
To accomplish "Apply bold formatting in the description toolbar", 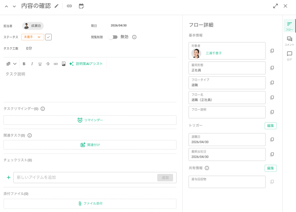I will [x=24, y=64].
